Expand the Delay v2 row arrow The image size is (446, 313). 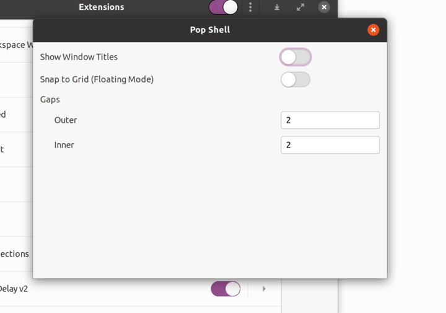[264, 289]
